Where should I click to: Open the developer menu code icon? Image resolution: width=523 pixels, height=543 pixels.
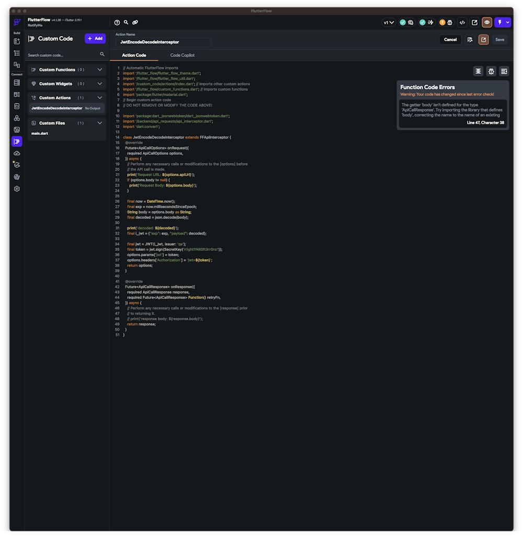coord(462,22)
